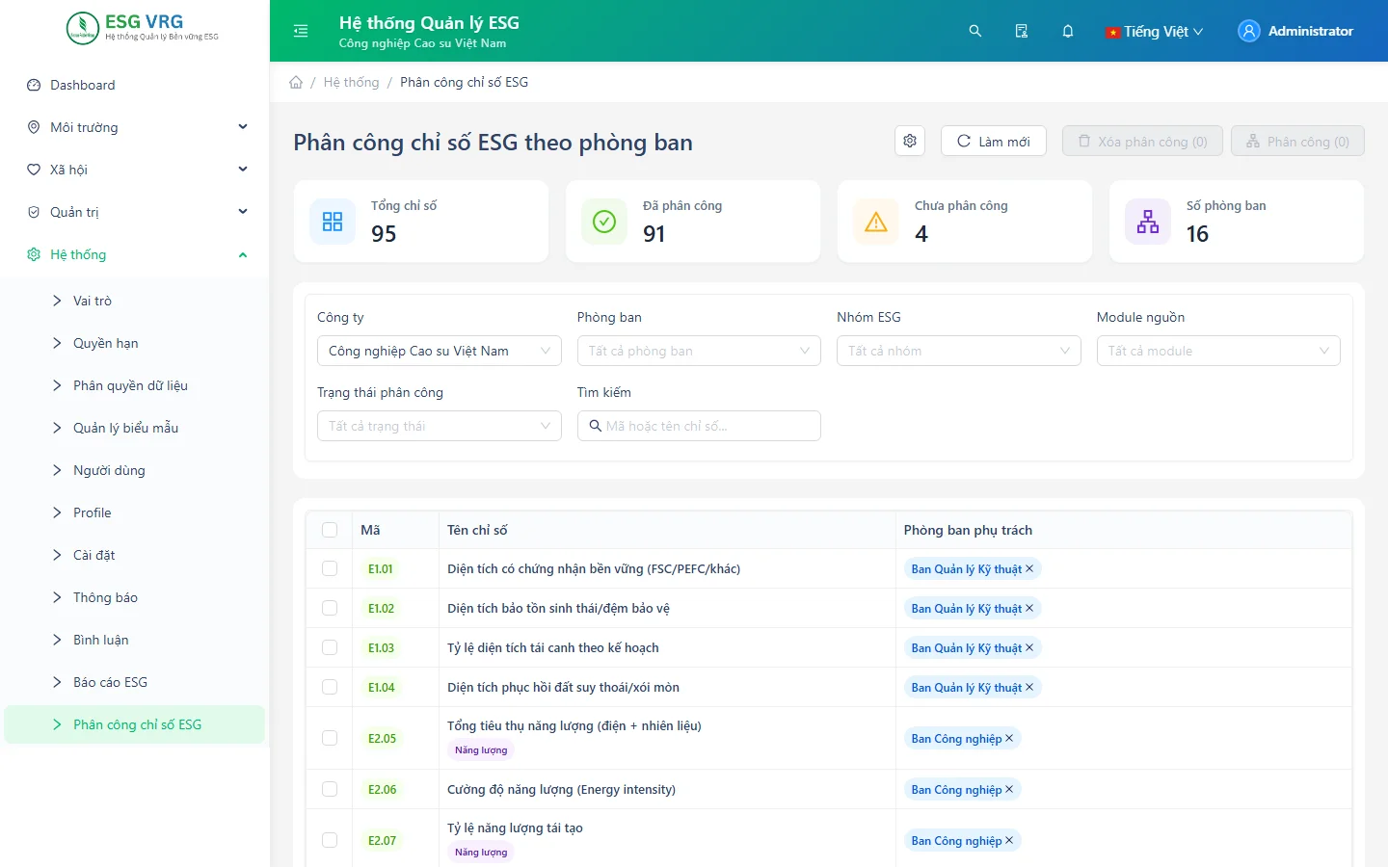Open table settings gear button
This screenshot has height=867, width=1388.
[x=910, y=141]
